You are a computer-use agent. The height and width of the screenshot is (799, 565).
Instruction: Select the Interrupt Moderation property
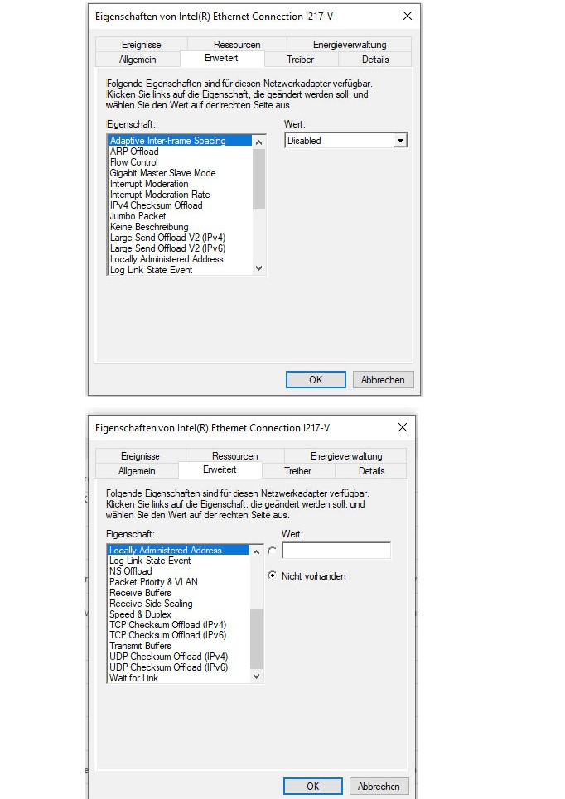click(181, 184)
